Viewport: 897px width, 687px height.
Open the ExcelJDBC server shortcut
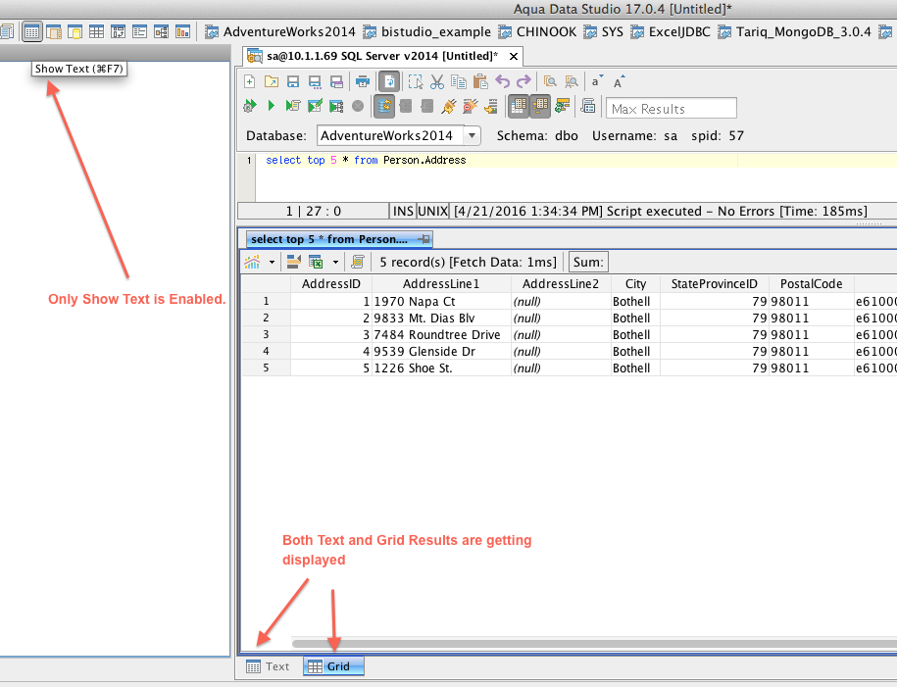coord(671,32)
